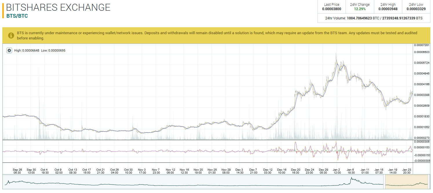Click the 24hr Volume figures row
The height and width of the screenshot is (193, 433).
(374, 18)
